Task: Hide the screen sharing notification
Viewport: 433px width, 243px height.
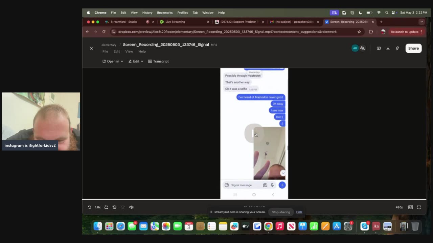Action: click(x=299, y=212)
